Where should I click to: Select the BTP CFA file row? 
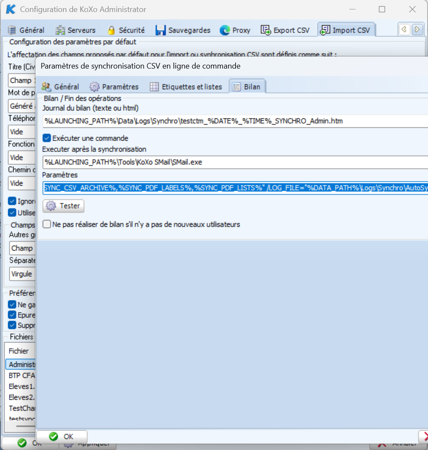[x=21, y=375]
